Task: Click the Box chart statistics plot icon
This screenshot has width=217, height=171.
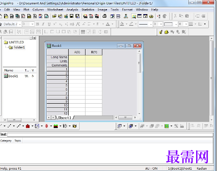Action: (46, 126)
